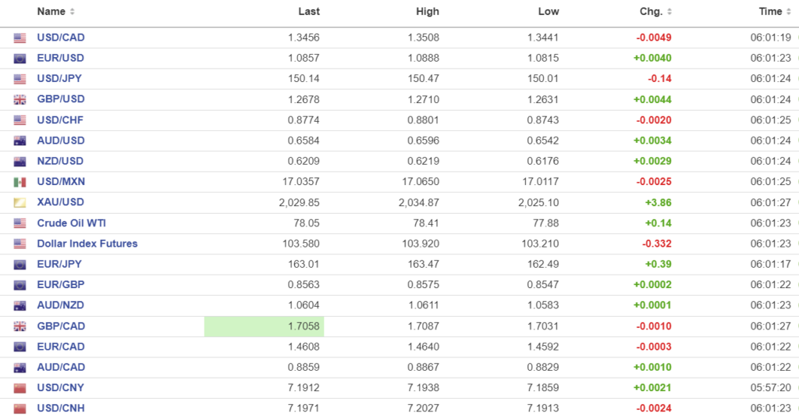799x416 pixels.
Task: Click the Australian flag icon beside AUD/USD
Action: (x=20, y=141)
